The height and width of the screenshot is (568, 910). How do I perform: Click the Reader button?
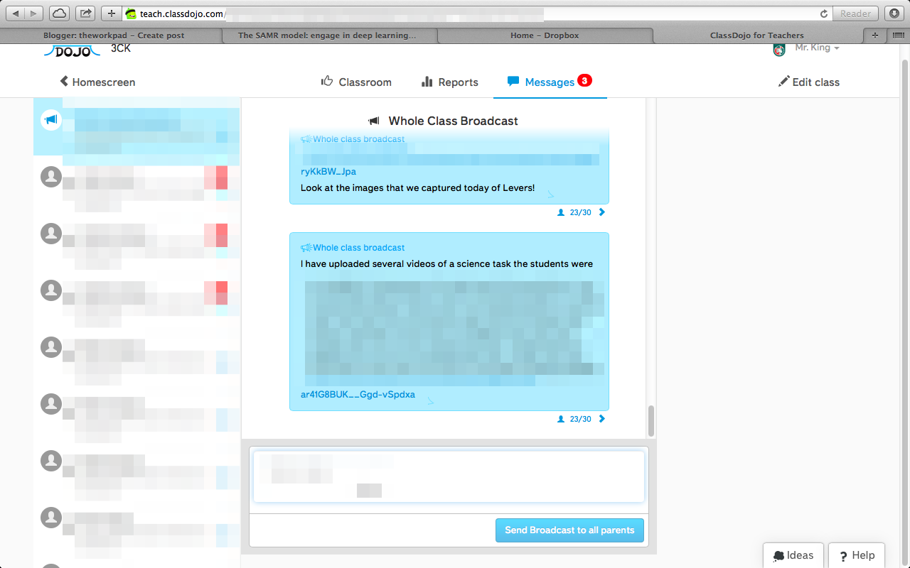point(855,13)
